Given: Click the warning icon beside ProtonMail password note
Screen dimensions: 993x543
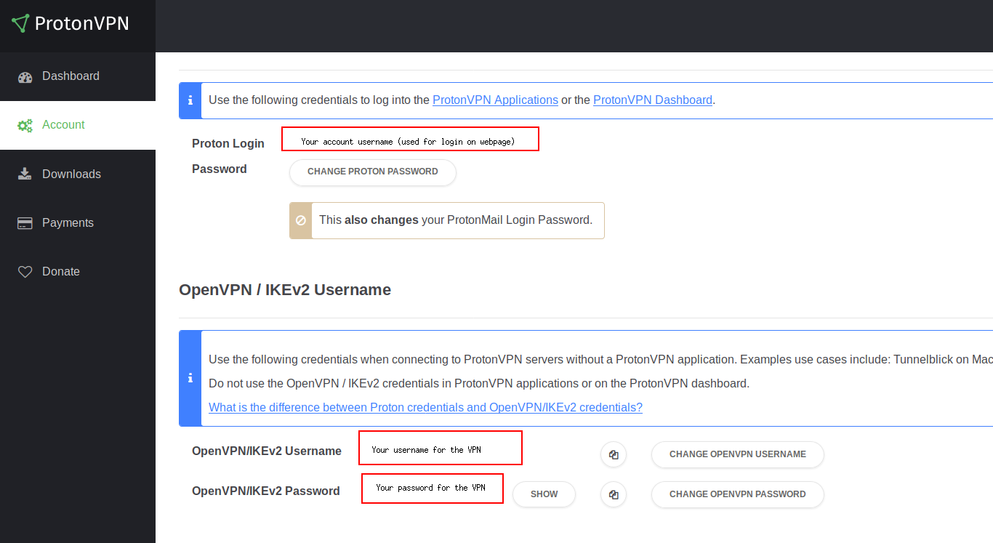Looking at the screenshot, I should click(301, 220).
